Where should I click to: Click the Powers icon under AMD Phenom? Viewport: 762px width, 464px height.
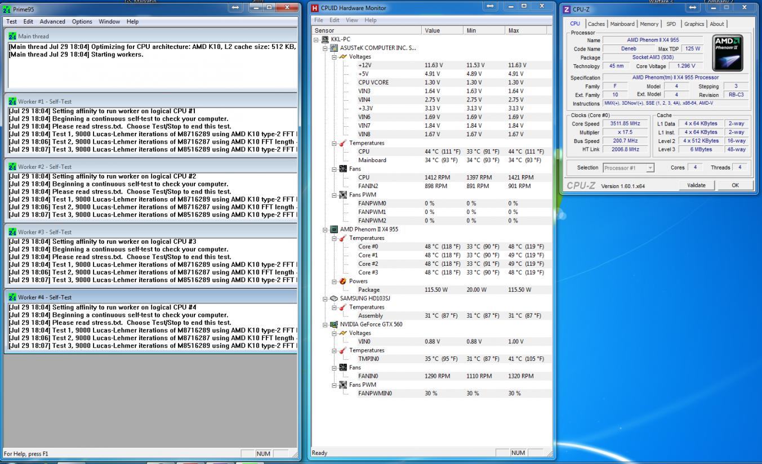(x=343, y=281)
